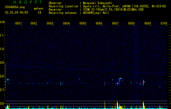Click the 1.0 kHz axis label

coord(2,49)
